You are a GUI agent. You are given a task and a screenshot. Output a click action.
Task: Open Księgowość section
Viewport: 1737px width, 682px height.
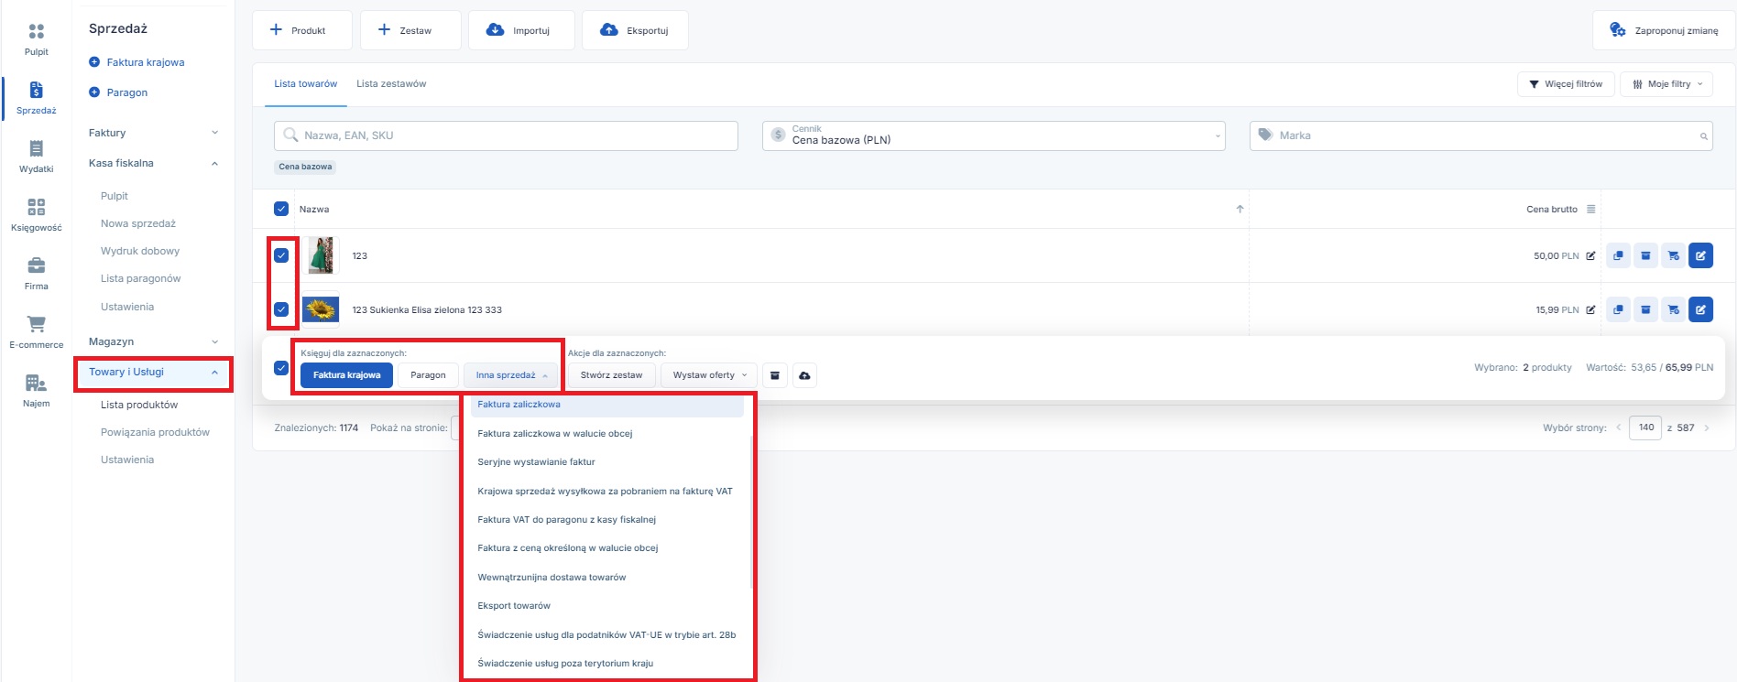click(x=37, y=215)
